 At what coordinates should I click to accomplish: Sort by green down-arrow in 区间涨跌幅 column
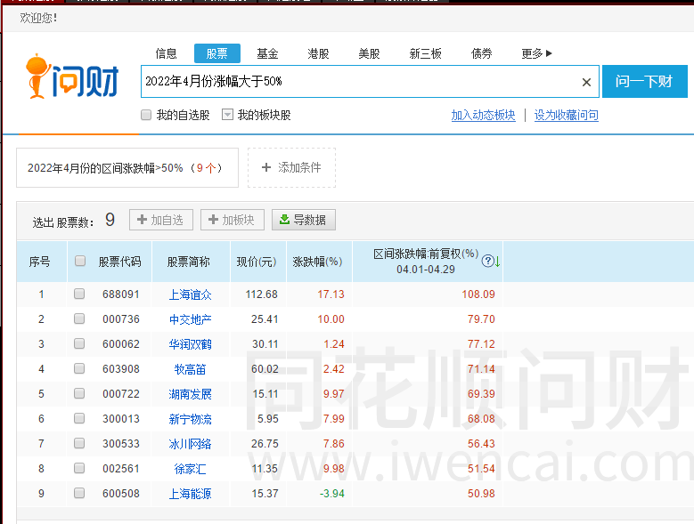pyautogui.click(x=497, y=262)
